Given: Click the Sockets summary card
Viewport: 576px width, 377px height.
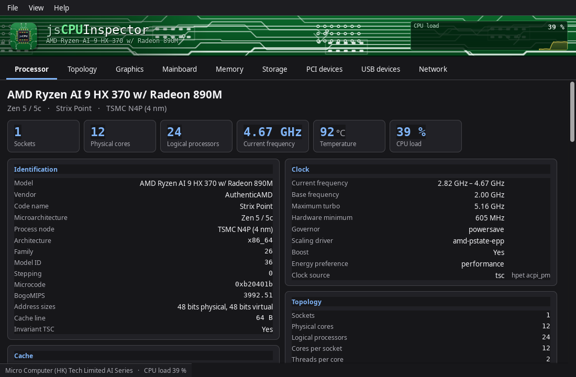Looking at the screenshot, I should point(43,136).
